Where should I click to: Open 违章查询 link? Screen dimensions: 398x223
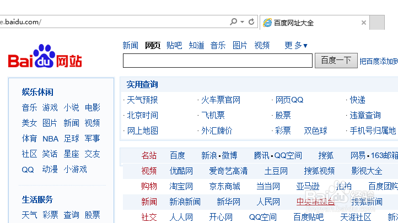coord(365,116)
